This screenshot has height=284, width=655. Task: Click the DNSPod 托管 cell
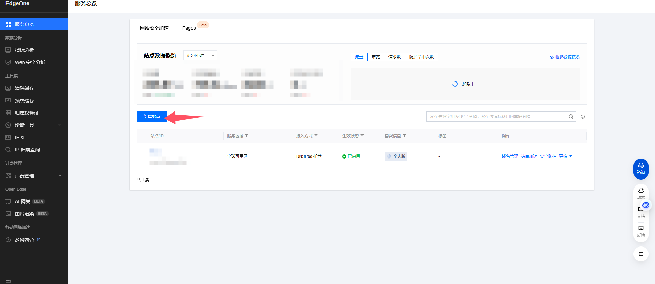point(309,156)
